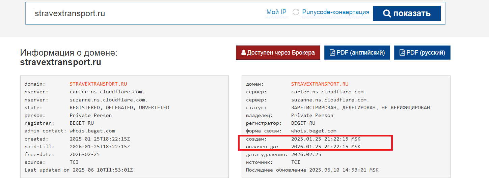Click the bold stravextransport.ru heading
Viewport: 489px width, 183px height.
[60, 62]
